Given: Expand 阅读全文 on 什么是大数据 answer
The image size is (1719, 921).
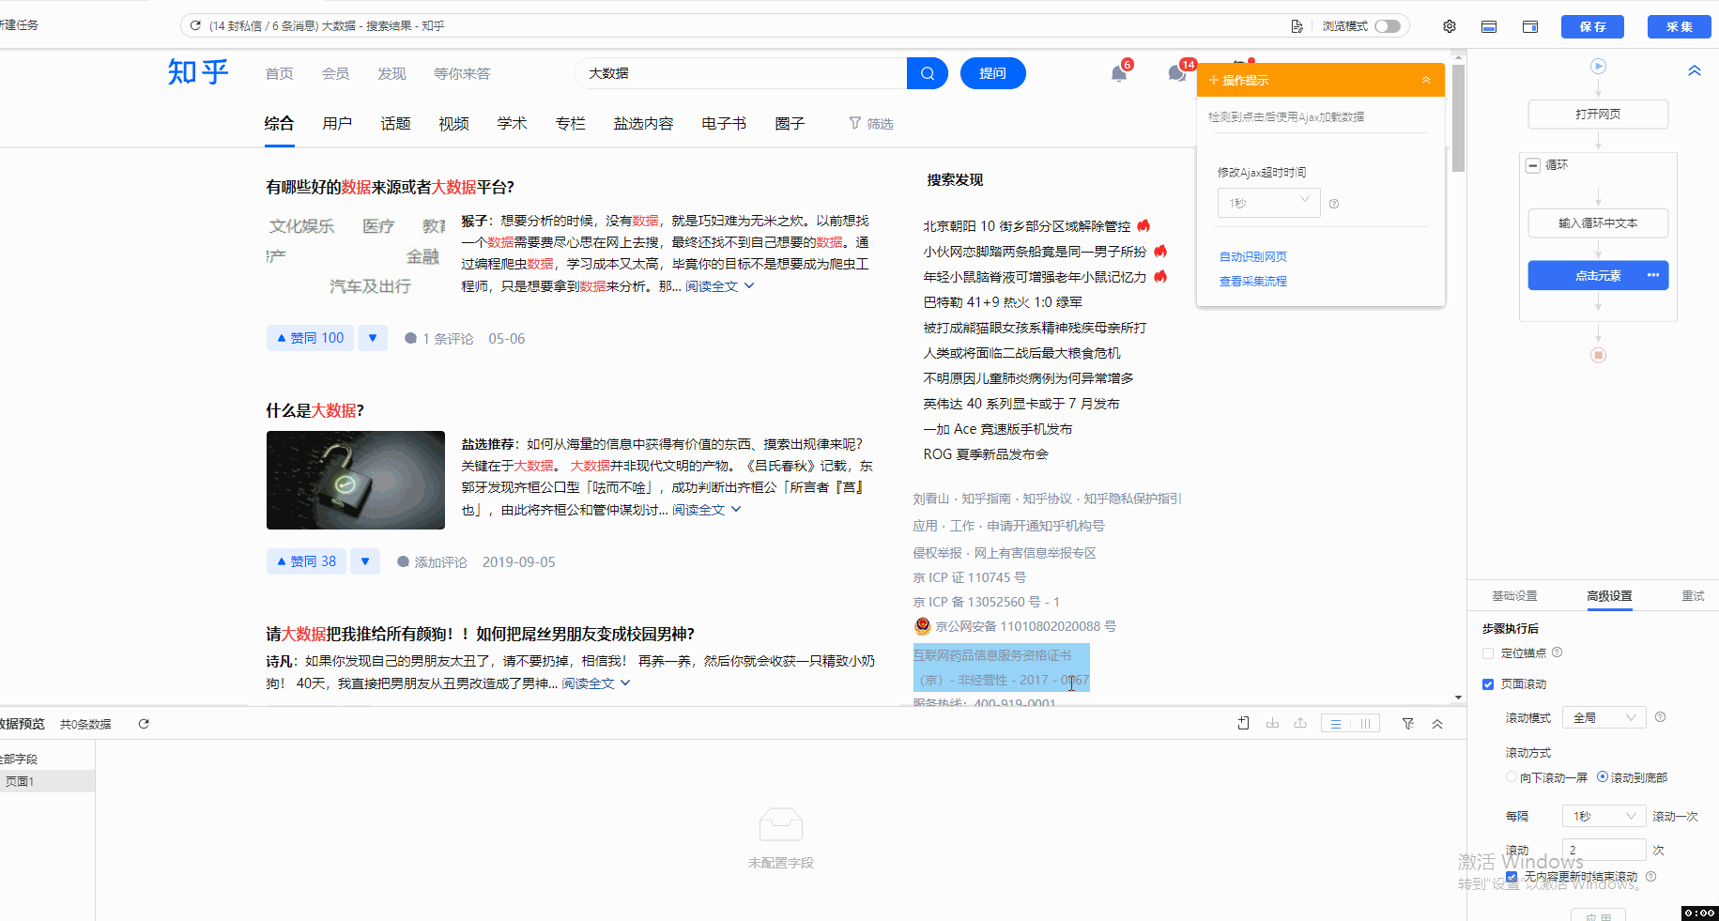Looking at the screenshot, I should pos(706,510).
